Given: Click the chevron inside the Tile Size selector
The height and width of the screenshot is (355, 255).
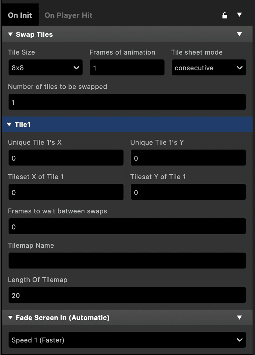Looking at the screenshot, I should click(76, 67).
